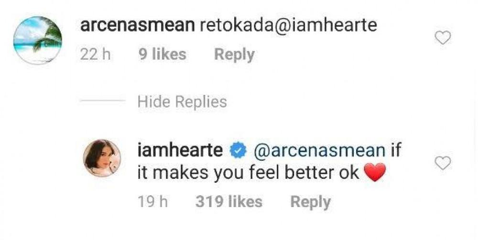Open the arcenasmean username link
The width and height of the screenshot is (478, 240).
pos(137,25)
